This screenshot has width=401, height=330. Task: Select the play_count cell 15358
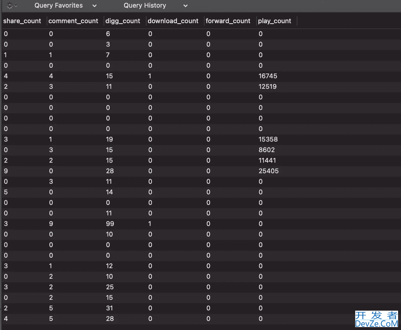(x=268, y=140)
